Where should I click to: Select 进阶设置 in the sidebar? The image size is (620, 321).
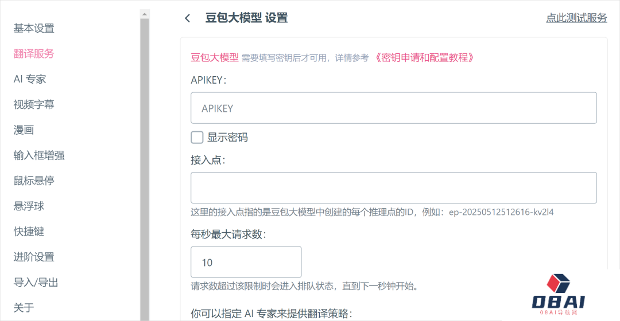[x=34, y=257]
